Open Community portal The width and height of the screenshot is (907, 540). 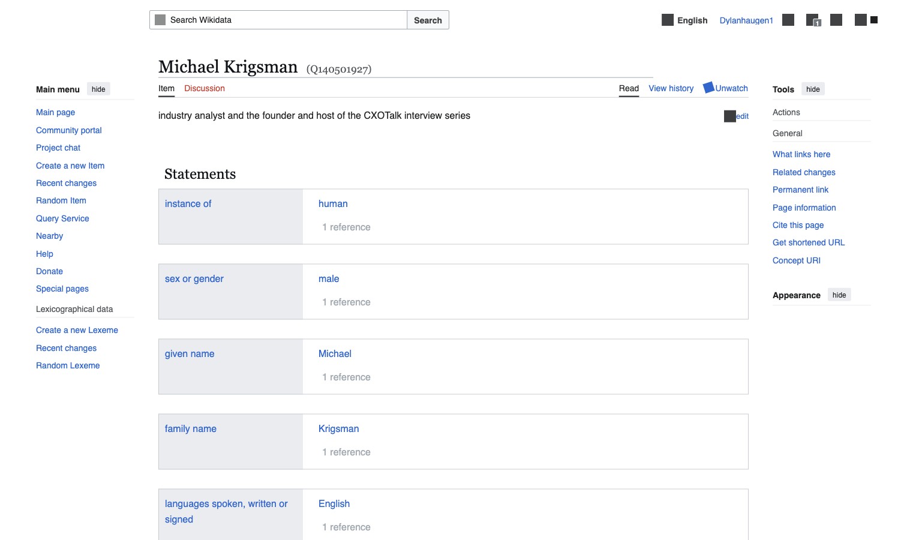[x=69, y=130]
